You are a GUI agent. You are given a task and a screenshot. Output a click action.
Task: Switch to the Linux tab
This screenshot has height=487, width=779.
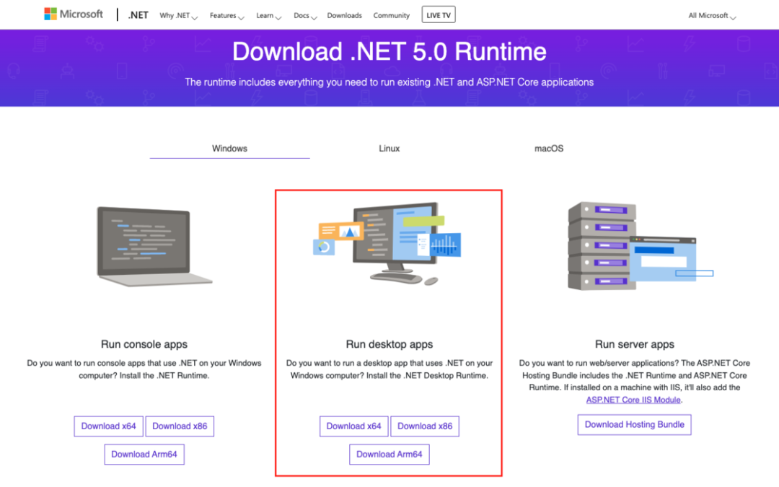tap(389, 149)
